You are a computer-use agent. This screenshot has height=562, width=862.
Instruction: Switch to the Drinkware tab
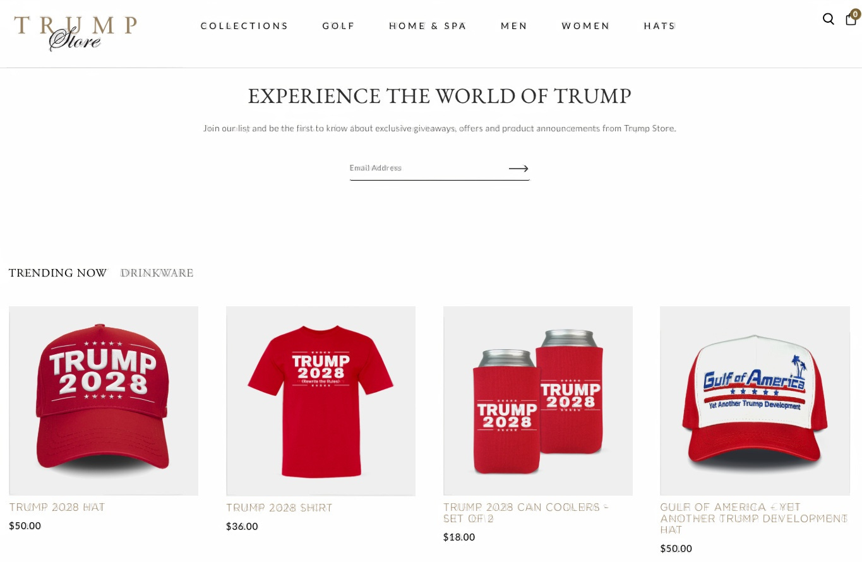coord(157,273)
